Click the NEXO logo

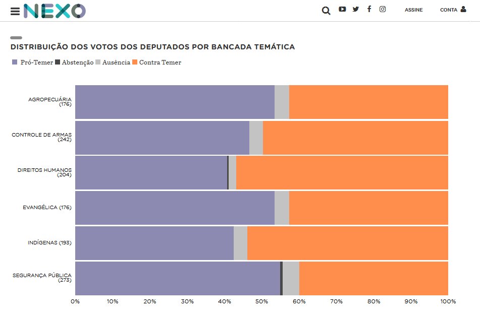tap(55, 11)
